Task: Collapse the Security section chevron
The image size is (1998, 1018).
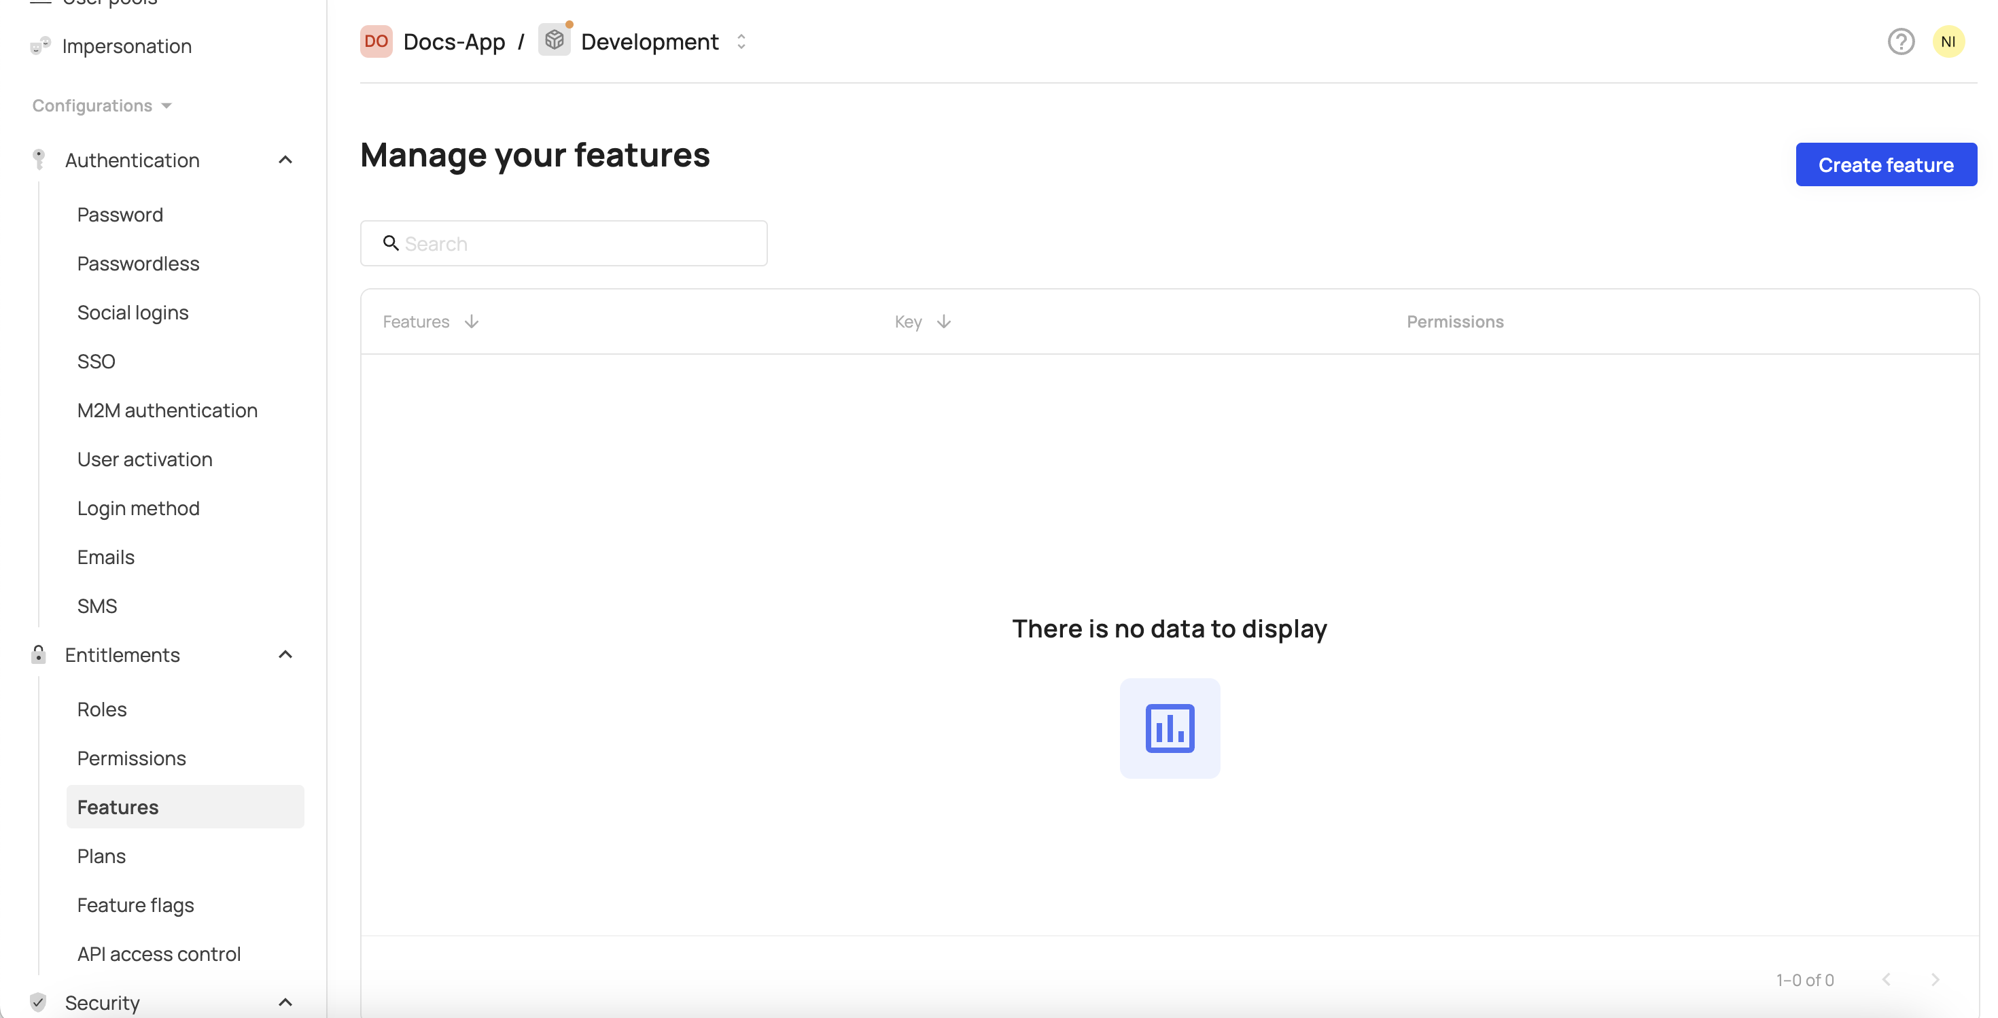Action: pos(285,1002)
